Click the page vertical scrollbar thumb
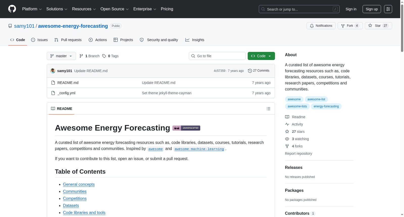This screenshot has width=404, height=217. (402, 28)
